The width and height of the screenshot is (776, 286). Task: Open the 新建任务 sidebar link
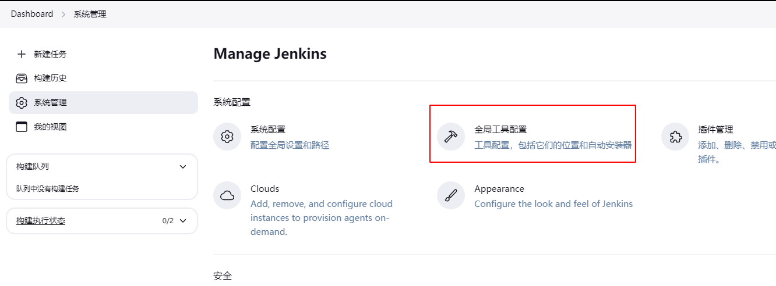pos(50,54)
